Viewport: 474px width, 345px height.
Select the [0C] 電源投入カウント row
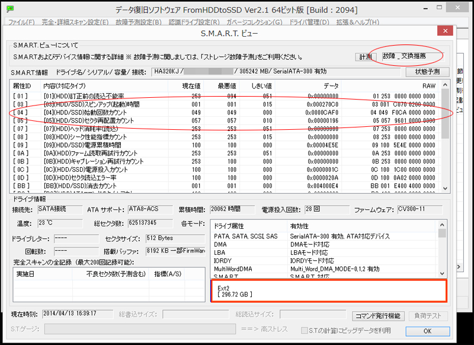click(226, 170)
